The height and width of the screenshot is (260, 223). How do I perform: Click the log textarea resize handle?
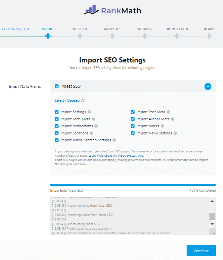214,233
